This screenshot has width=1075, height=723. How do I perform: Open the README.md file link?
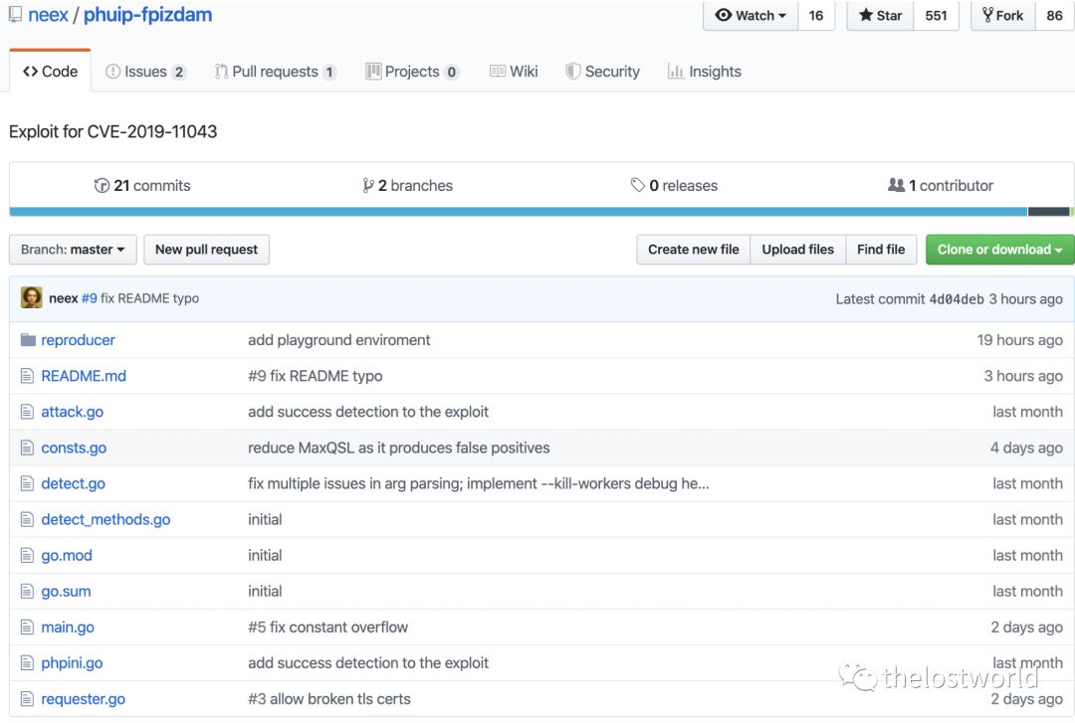click(84, 376)
